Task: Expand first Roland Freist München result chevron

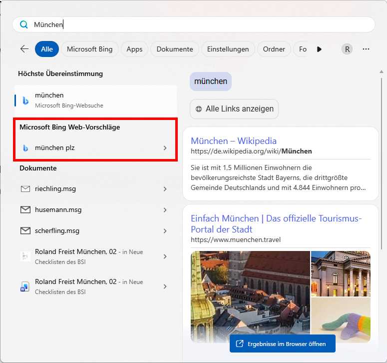Action: pyautogui.click(x=165, y=256)
